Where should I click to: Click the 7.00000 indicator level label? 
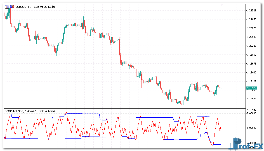252,113
